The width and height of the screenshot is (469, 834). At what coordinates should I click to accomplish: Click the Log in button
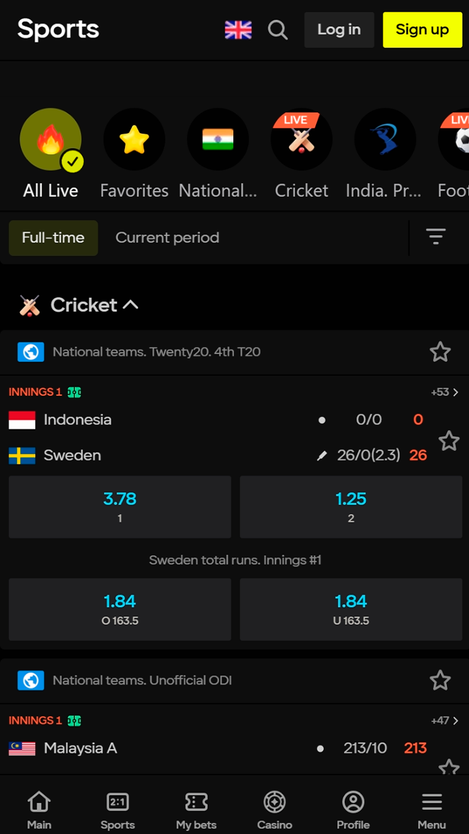pos(339,30)
